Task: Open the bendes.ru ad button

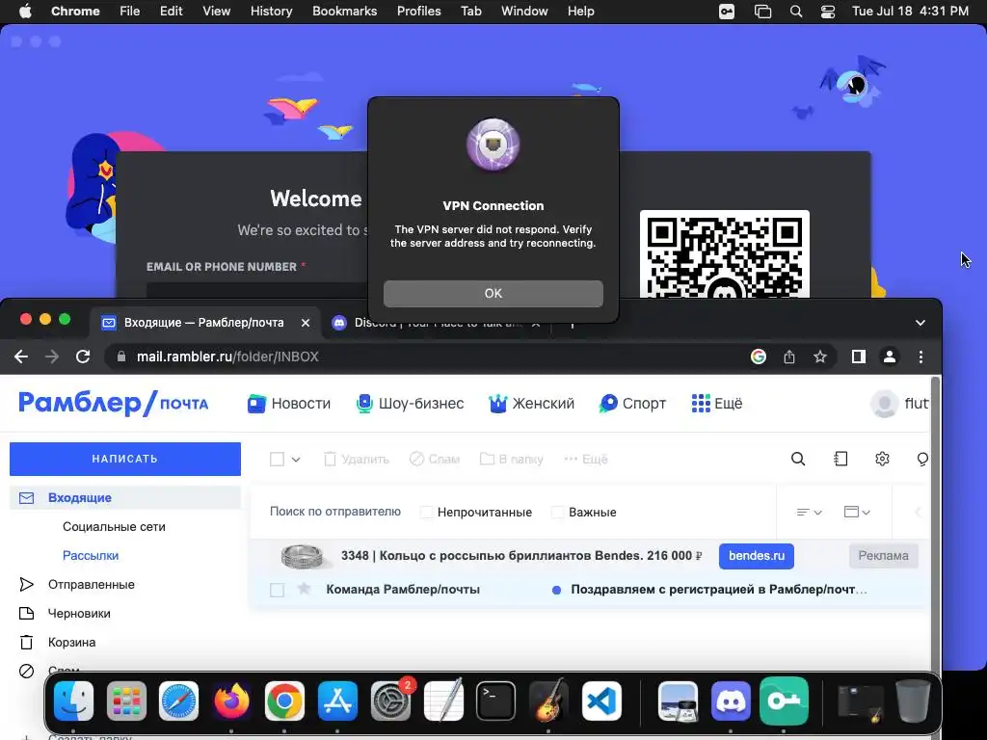Action: pyautogui.click(x=756, y=556)
